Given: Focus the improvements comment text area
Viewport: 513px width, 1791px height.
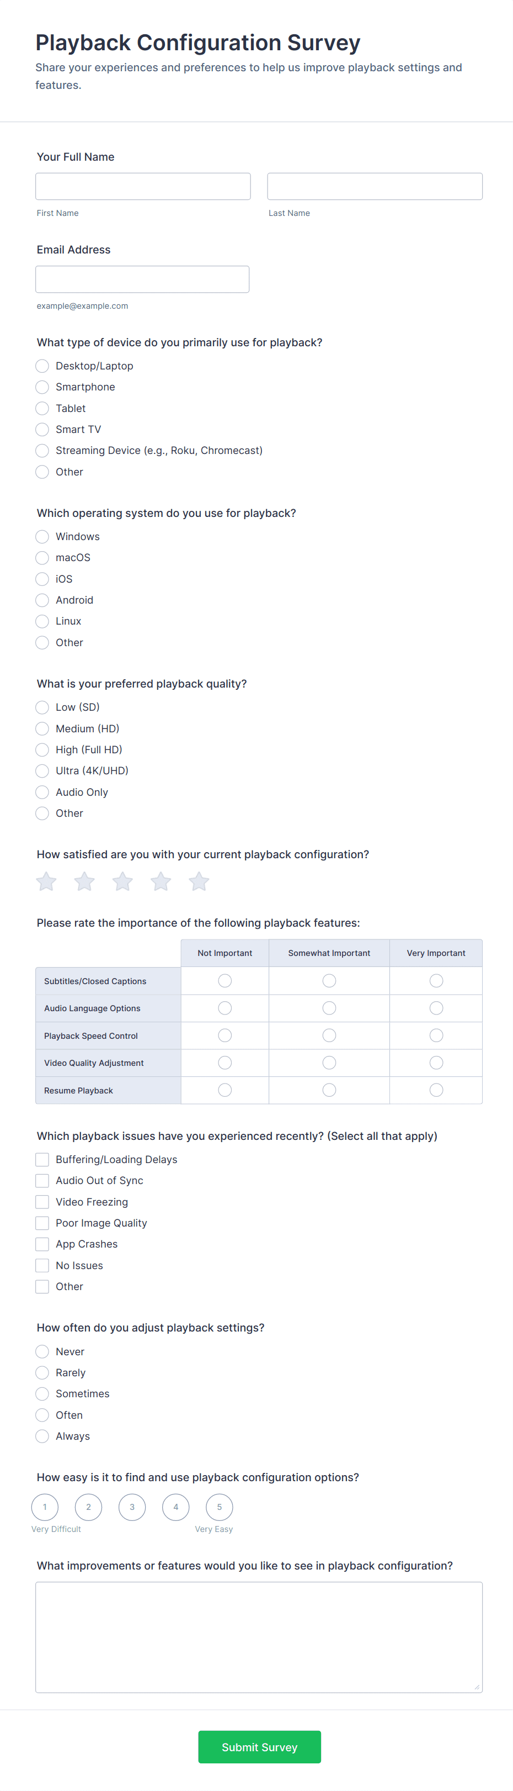Looking at the screenshot, I should pos(259,1637).
